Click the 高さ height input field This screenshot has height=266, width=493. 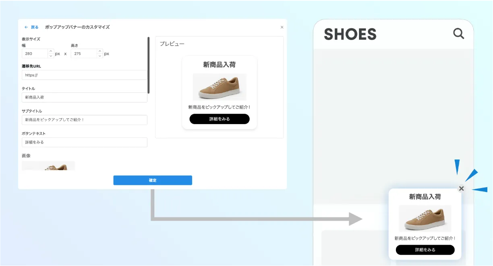point(84,53)
